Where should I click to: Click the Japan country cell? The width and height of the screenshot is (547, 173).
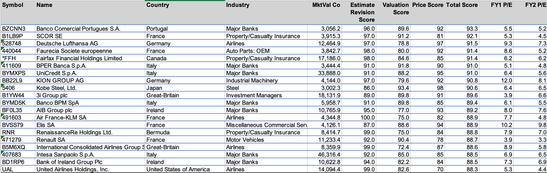[x=185, y=88]
